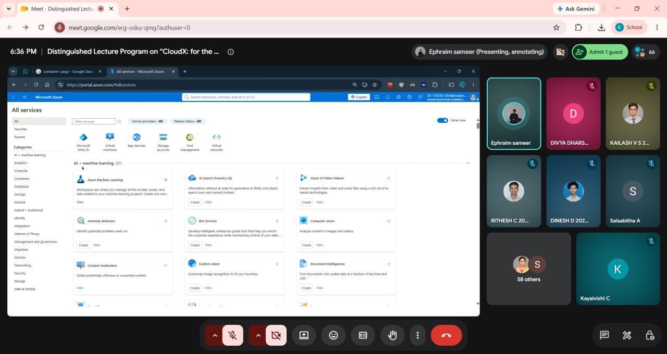Favorite Azure Machine Learning with star
Screen dimensions: 667x354
pyautogui.click(x=166, y=180)
